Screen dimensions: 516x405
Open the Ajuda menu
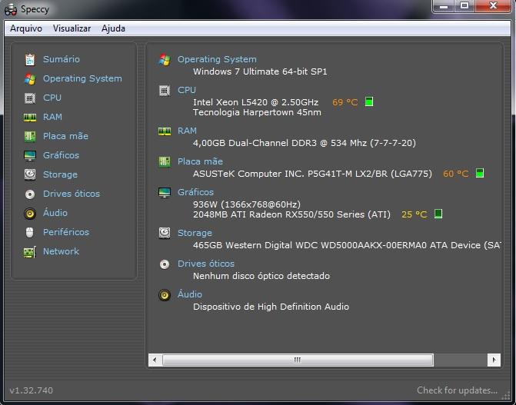[113, 28]
